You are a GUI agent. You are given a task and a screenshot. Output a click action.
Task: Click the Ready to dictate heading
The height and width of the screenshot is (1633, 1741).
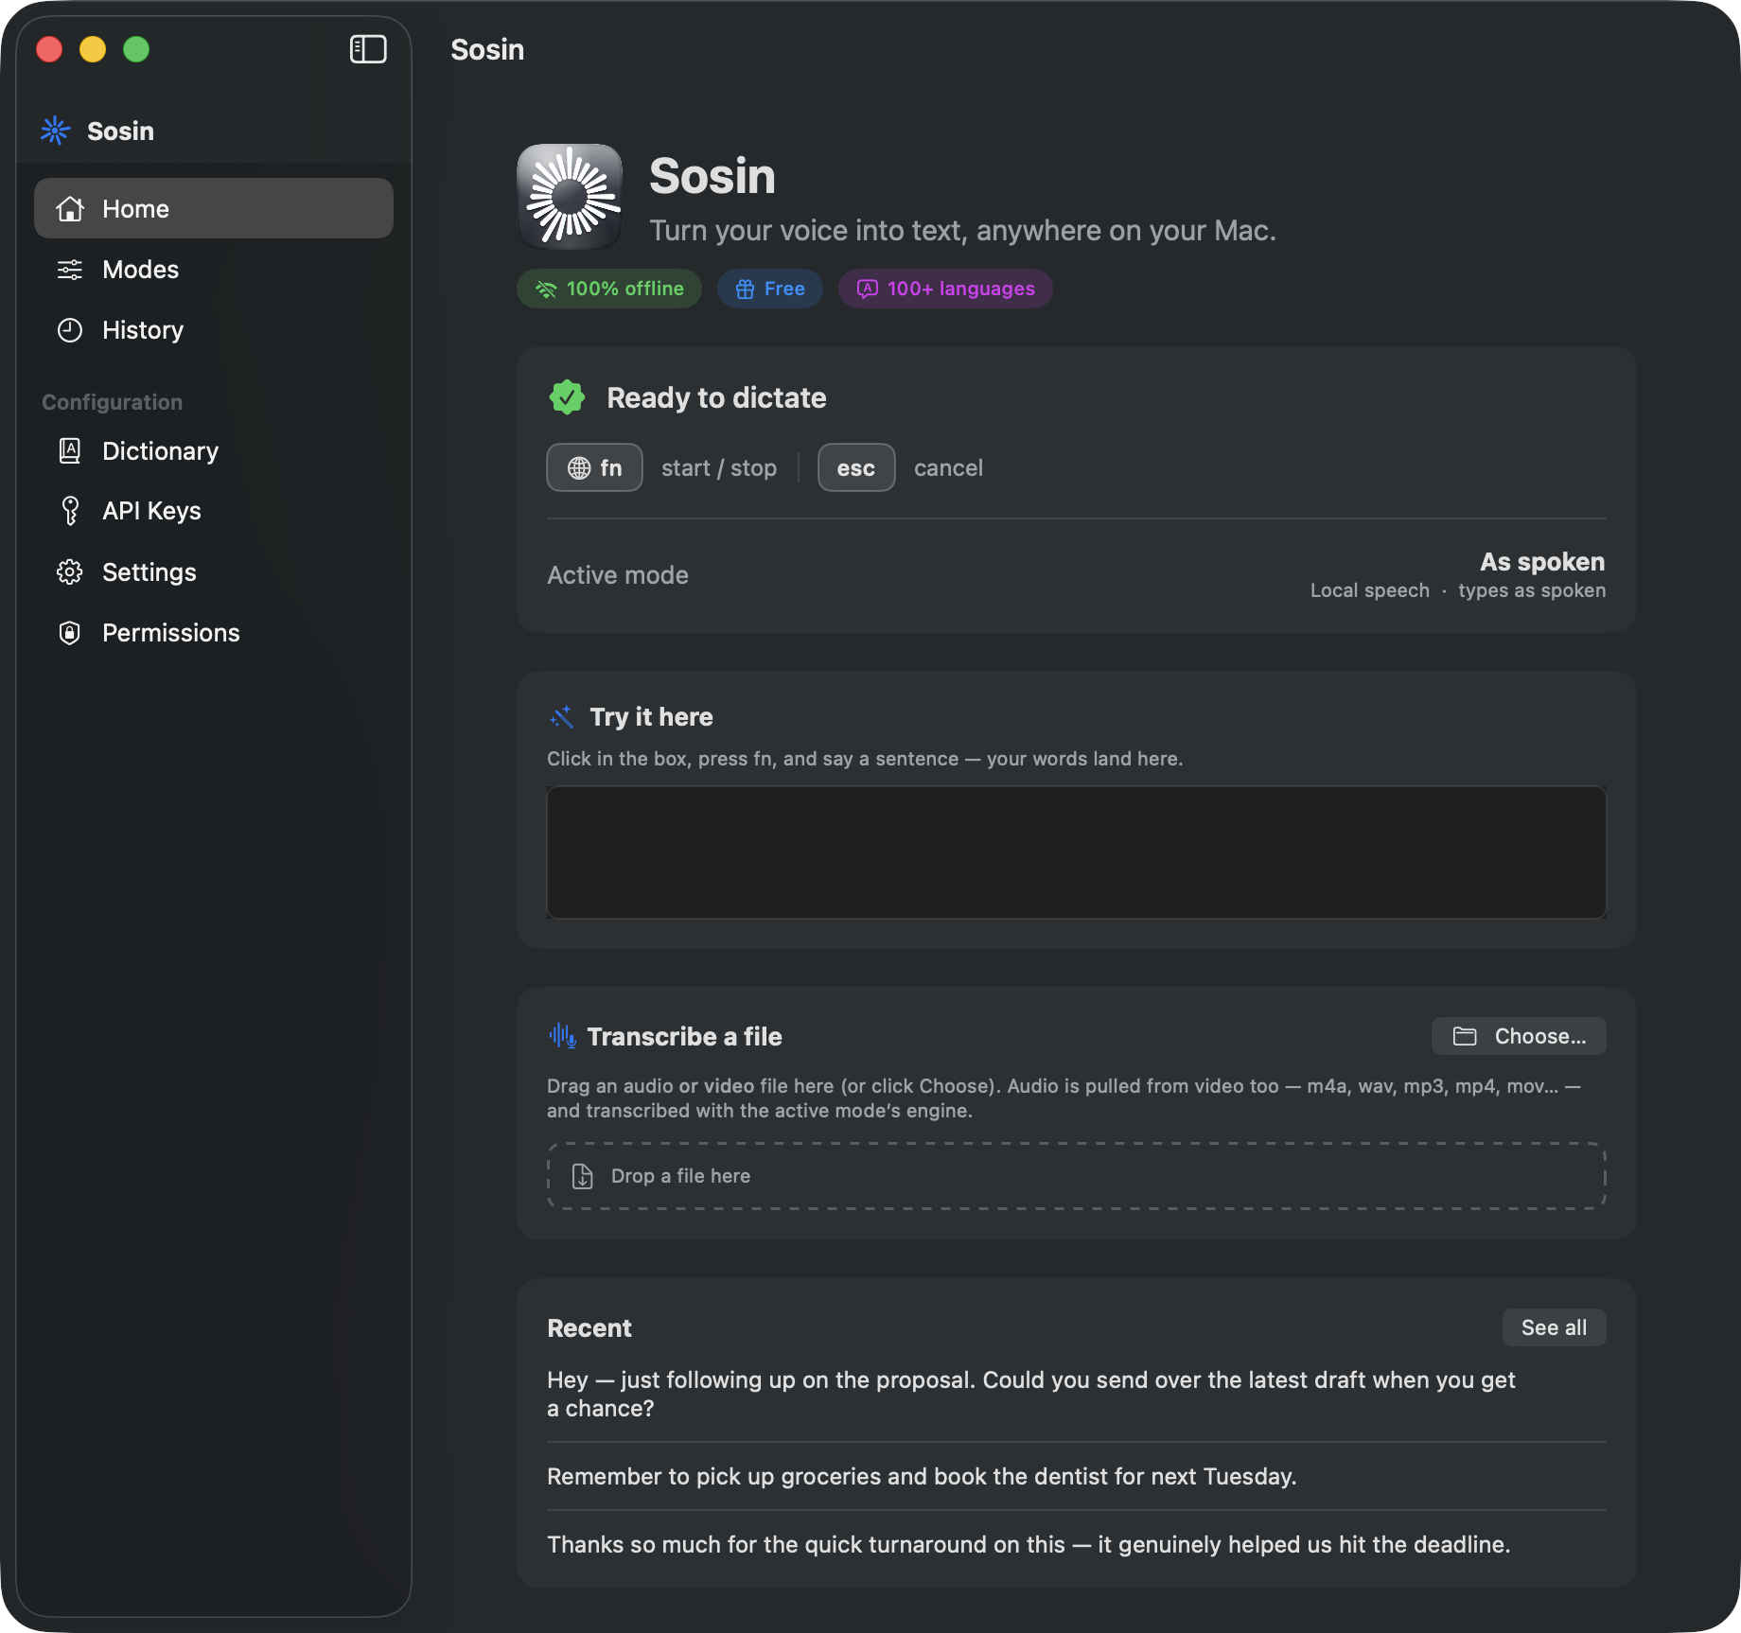(x=716, y=397)
